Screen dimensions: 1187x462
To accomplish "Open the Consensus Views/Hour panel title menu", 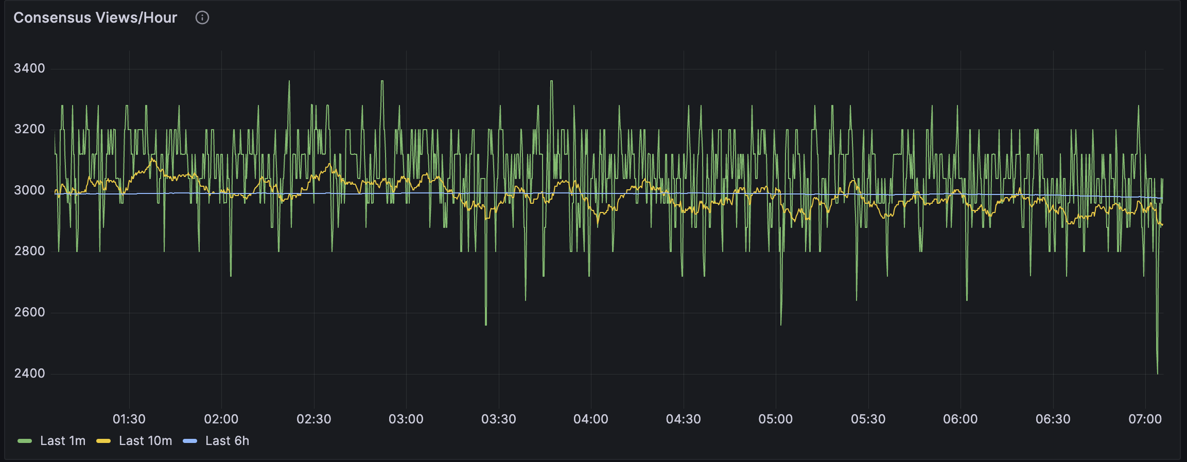I will point(95,18).
